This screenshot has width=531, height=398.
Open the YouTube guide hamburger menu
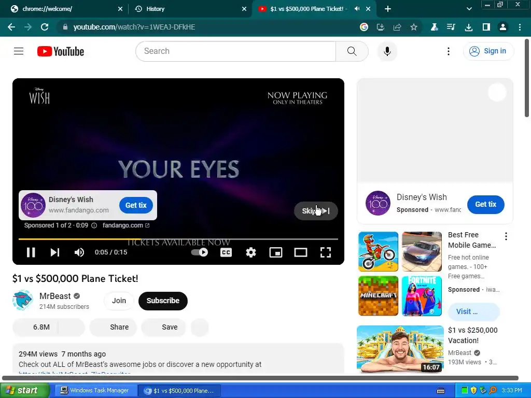point(19,51)
